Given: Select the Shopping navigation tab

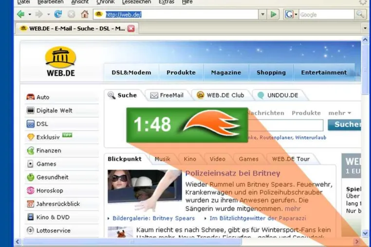Looking at the screenshot, I should point(271,72).
